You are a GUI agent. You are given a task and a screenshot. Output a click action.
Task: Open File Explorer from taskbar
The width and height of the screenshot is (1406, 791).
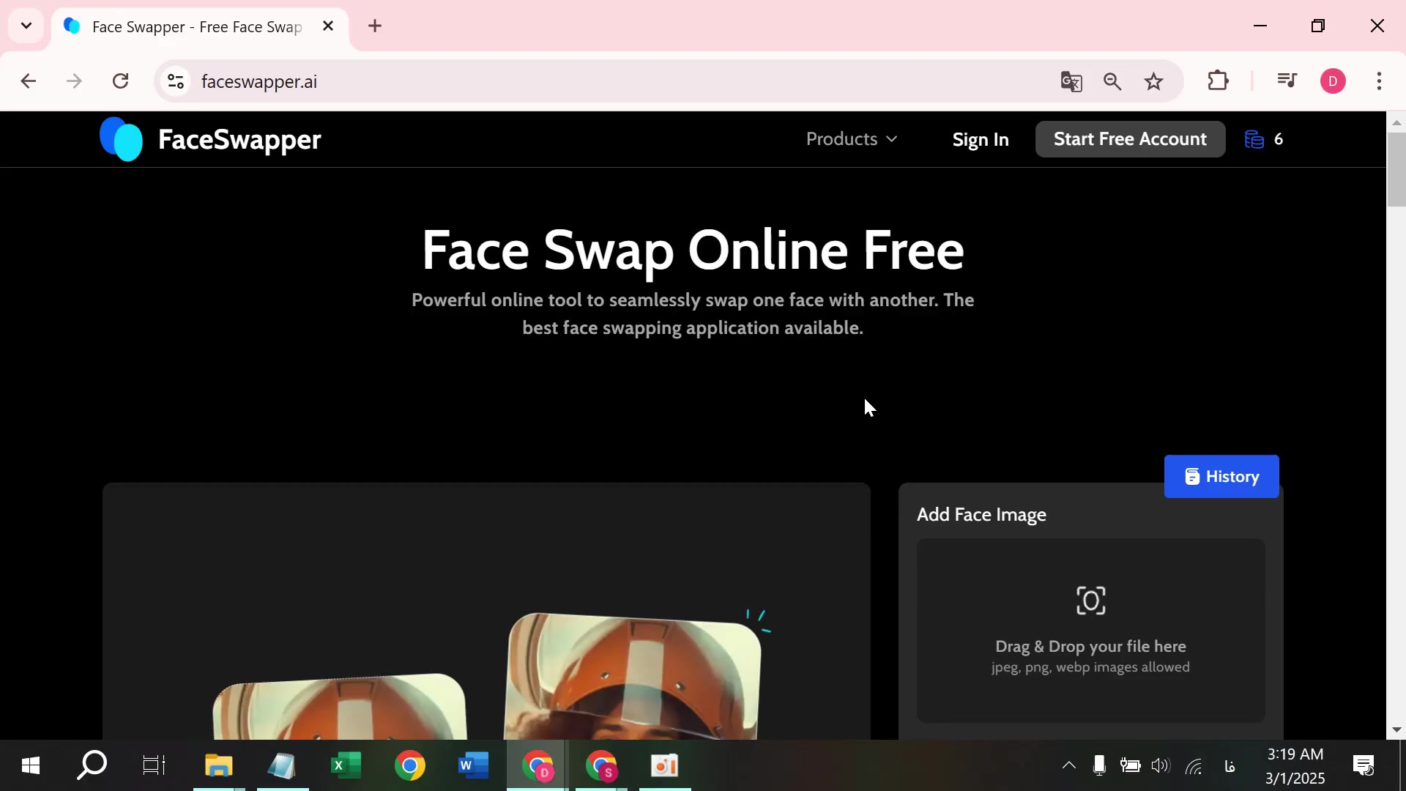click(x=218, y=765)
